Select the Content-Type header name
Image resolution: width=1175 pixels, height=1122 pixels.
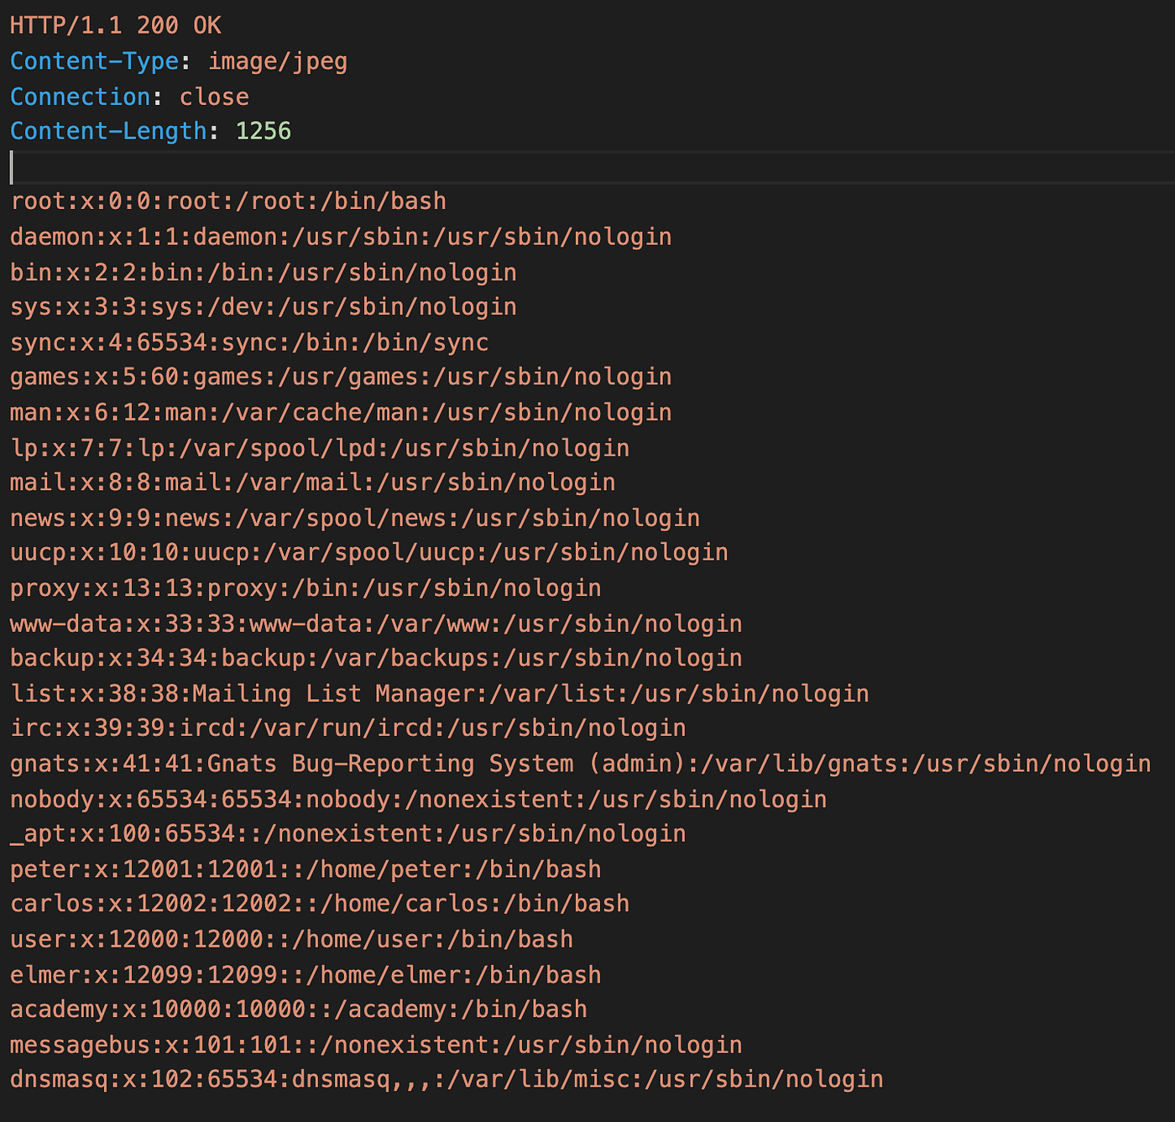pyautogui.click(x=95, y=61)
